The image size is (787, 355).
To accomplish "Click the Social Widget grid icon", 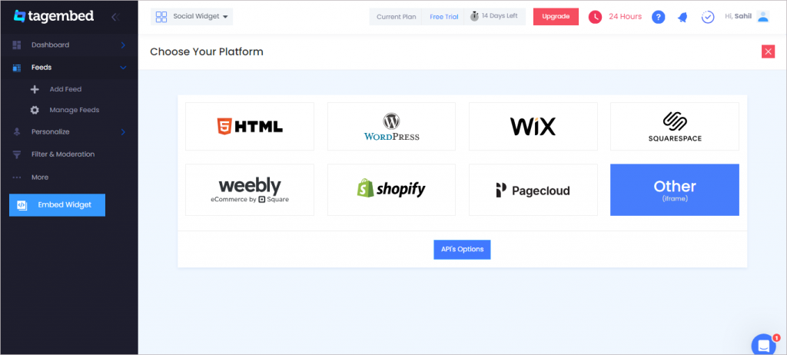I will pyautogui.click(x=161, y=17).
